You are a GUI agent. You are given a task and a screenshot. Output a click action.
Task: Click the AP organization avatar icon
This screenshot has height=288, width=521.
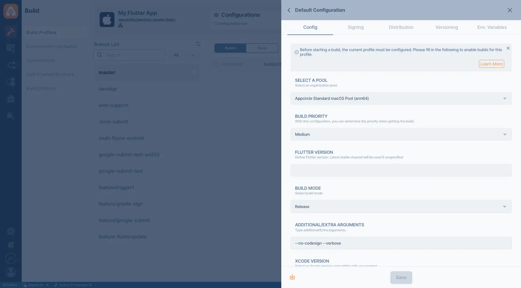(x=11, y=259)
